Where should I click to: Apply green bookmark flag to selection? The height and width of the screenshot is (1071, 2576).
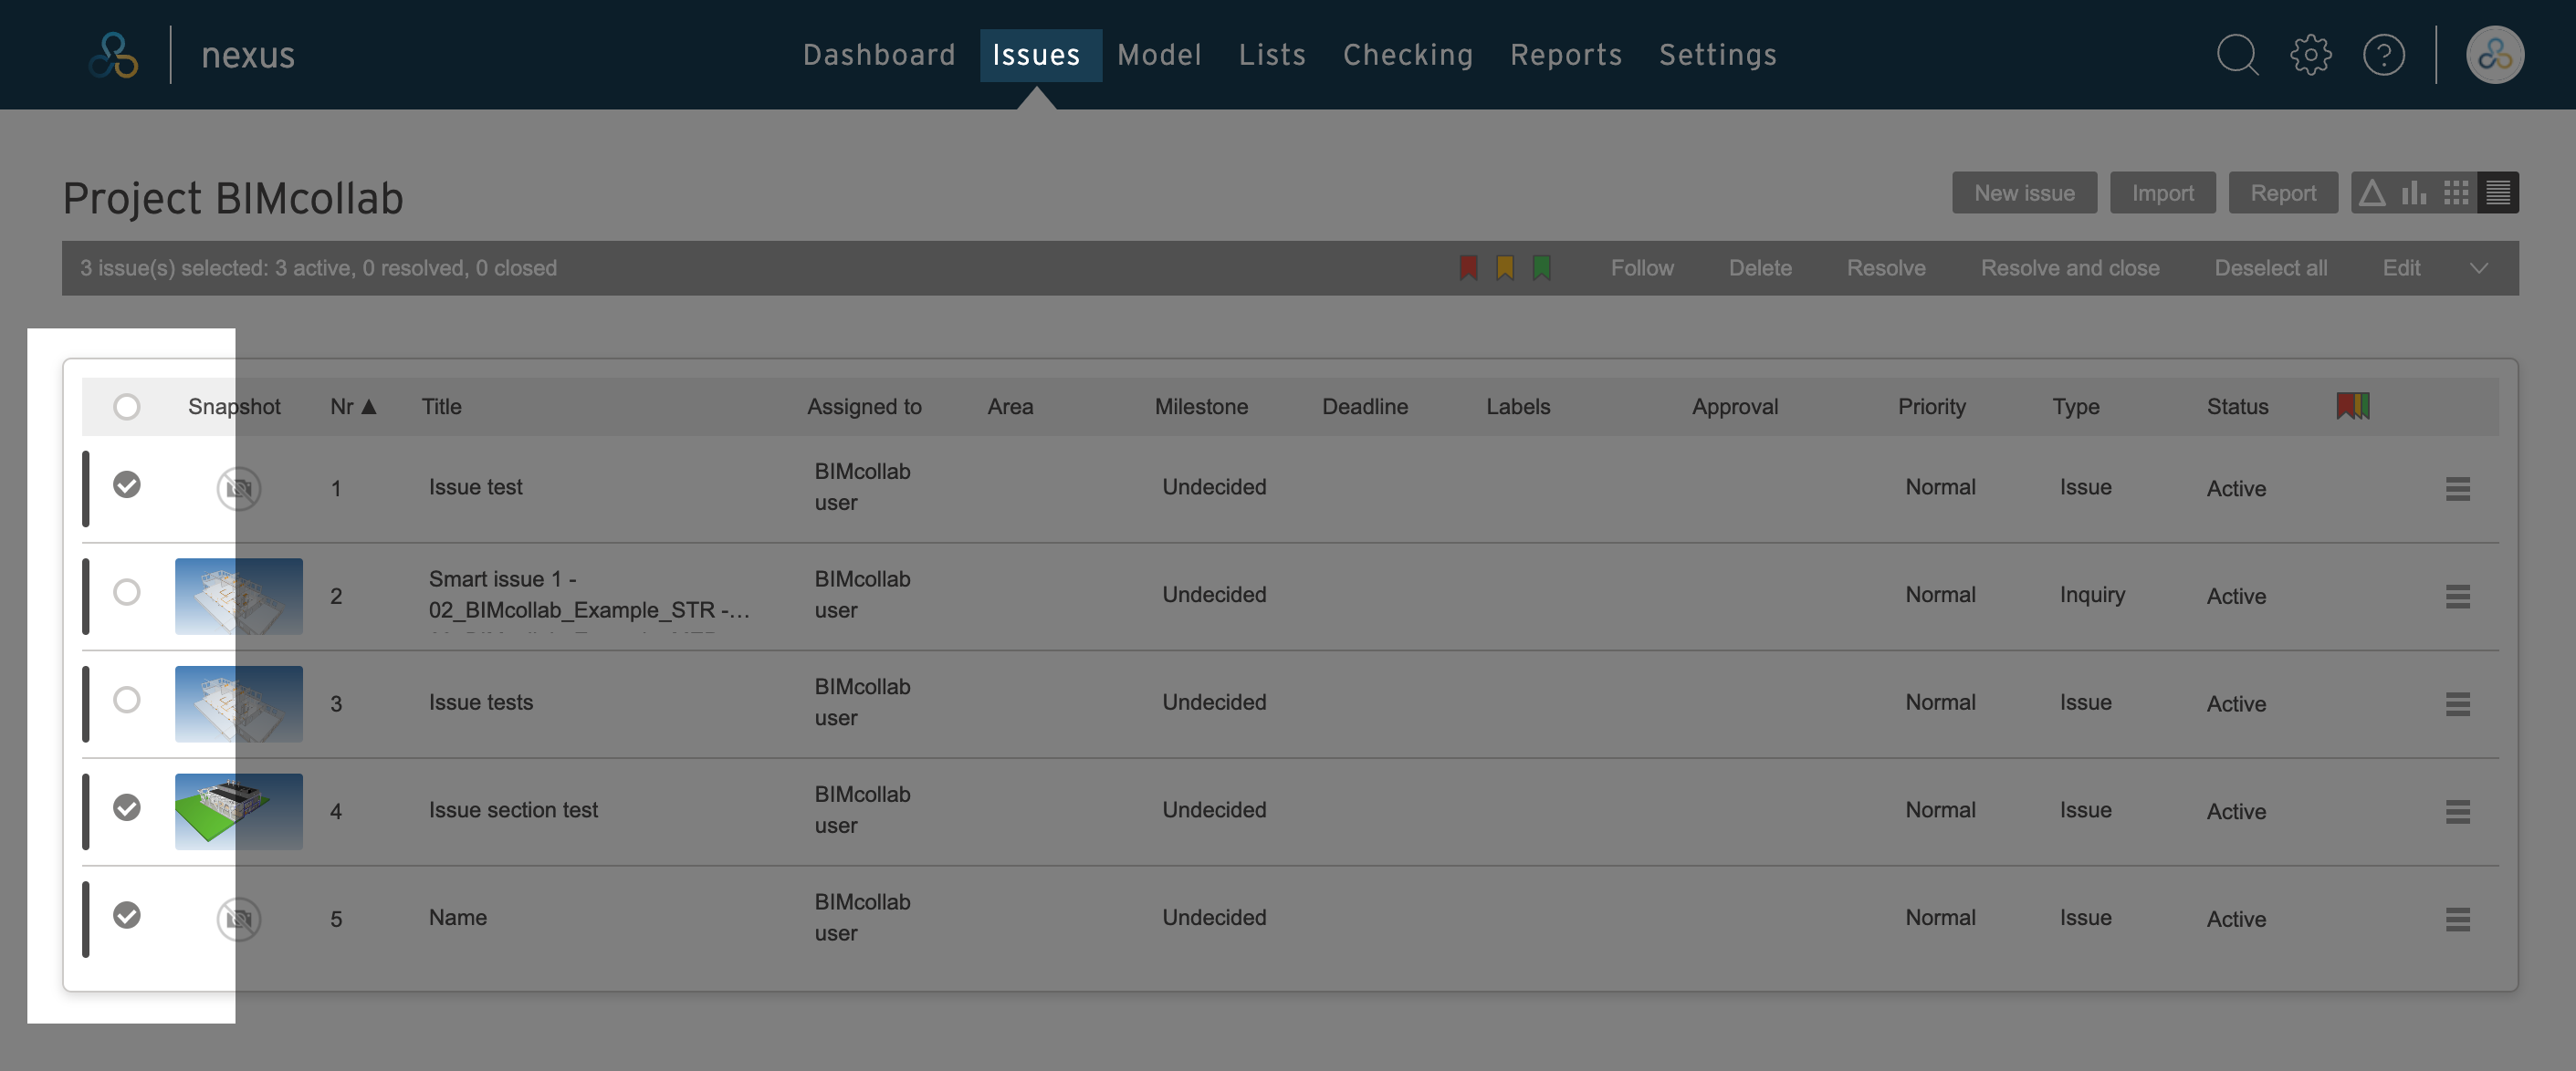pos(1541,268)
